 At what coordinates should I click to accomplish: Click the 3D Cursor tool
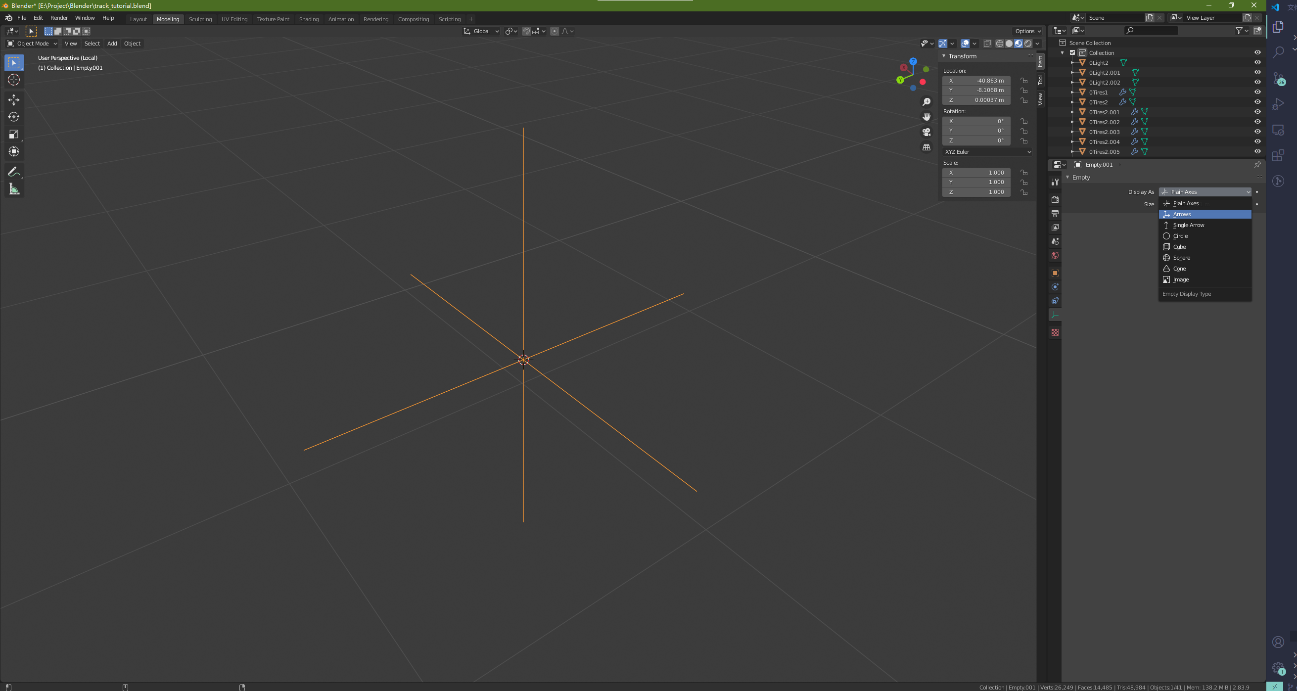[x=13, y=80]
